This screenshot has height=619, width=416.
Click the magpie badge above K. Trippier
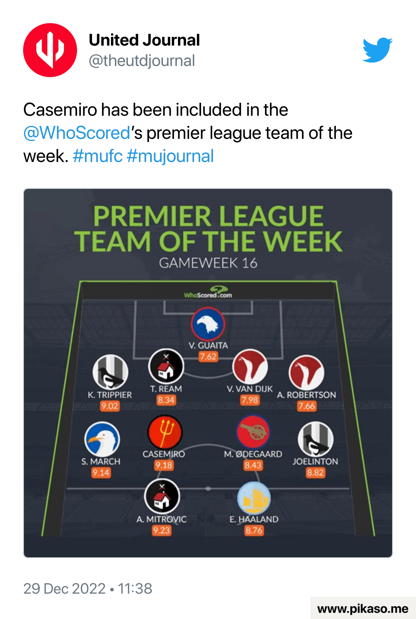(x=110, y=372)
